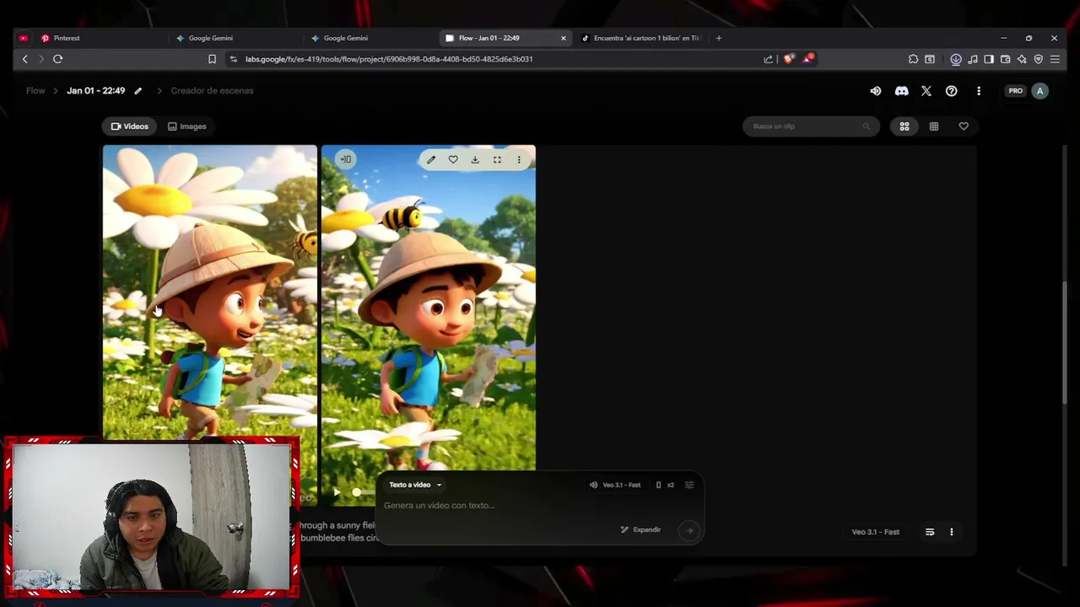Open the Brave Wallet icon
This screenshot has height=607, width=1080.
coord(1005,59)
